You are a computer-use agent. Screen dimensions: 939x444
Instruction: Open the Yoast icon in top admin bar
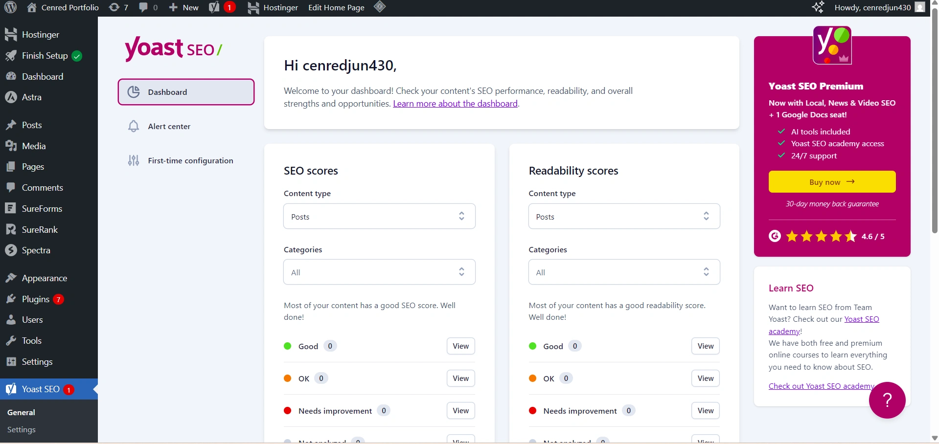pyautogui.click(x=214, y=7)
